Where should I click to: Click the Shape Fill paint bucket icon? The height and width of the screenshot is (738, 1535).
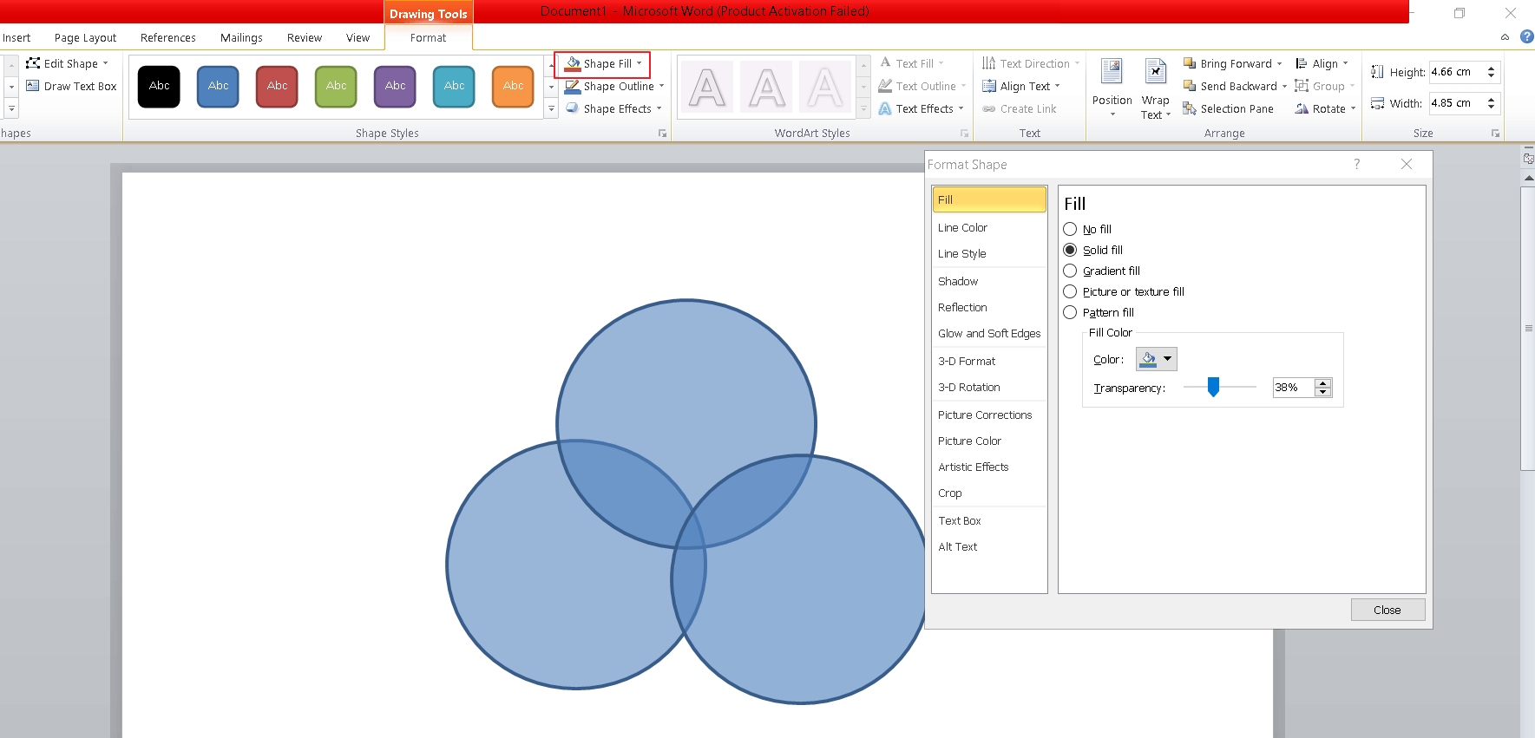click(x=573, y=64)
